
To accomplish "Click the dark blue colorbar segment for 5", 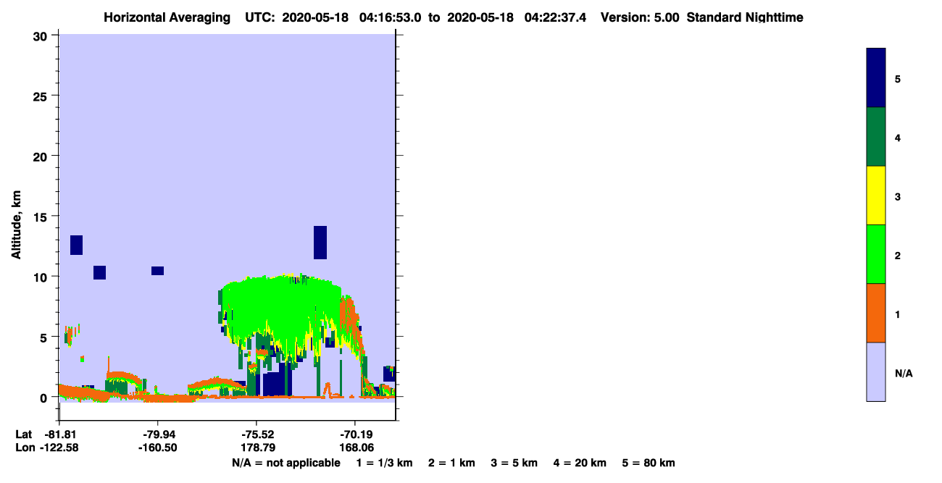I will (x=876, y=77).
